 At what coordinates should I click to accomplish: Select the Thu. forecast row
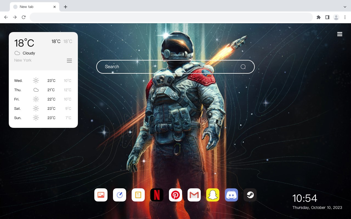(43, 90)
